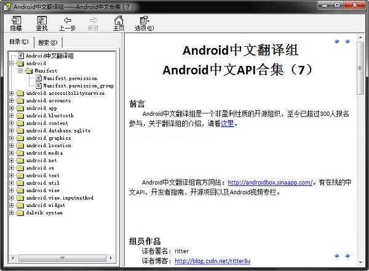Expand the android.text node
Image resolution: width=369 pixels, height=271 pixels.
(11, 176)
